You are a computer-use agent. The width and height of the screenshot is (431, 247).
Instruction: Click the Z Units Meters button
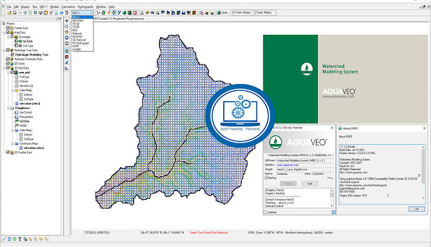[265, 13]
